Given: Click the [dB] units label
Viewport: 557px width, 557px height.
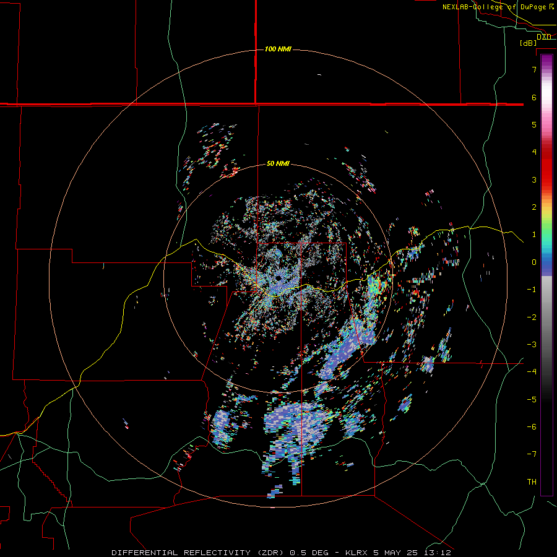Looking at the screenshot, I should [x=529, y=43].
